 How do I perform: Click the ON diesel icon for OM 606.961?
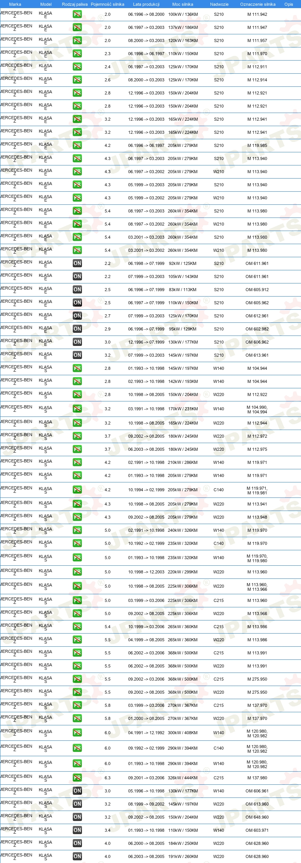point(77,791)
